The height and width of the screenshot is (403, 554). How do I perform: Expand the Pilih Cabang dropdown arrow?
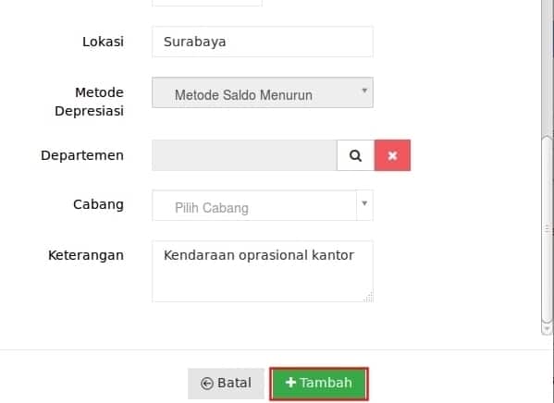point(364,203)
